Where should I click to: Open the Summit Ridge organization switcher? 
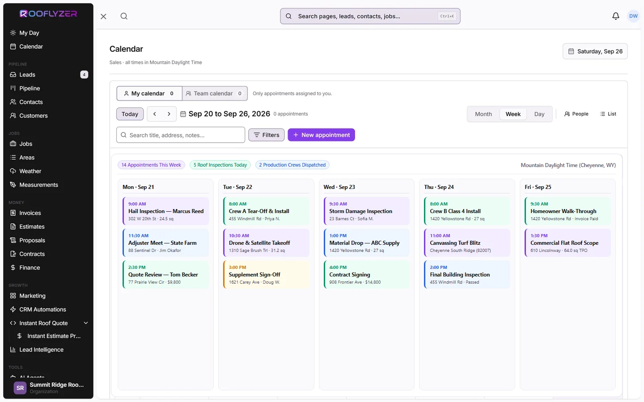tap(48, 388)
